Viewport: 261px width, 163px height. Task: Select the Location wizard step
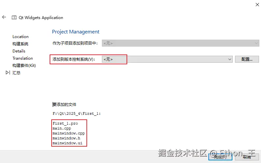coord(20,37)
